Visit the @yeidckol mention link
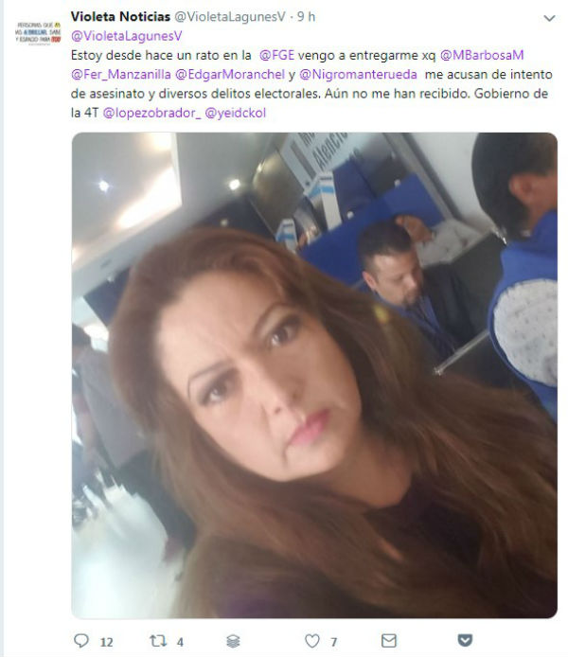The image size is (568, 657). (235, 114)
